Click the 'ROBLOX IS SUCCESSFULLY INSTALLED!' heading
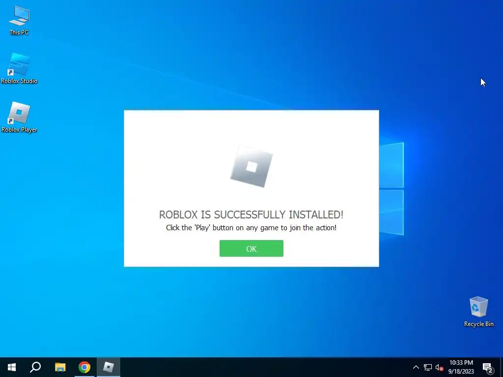This screenshot has height=377, width=503. [x=251, y=215]
